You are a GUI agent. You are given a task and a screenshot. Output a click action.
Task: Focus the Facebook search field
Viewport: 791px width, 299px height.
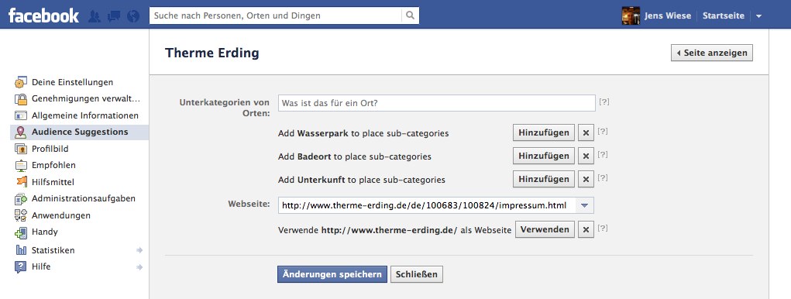click(276, 15)
